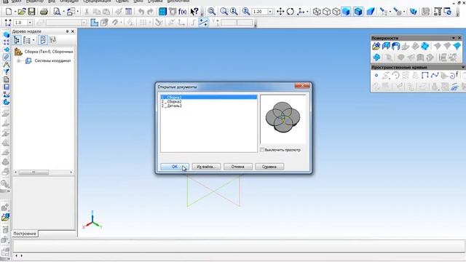Image resolution: width=466 pixels, height=262 pixels.
Task: Click the Rebuild model icon
Action: 448,12
